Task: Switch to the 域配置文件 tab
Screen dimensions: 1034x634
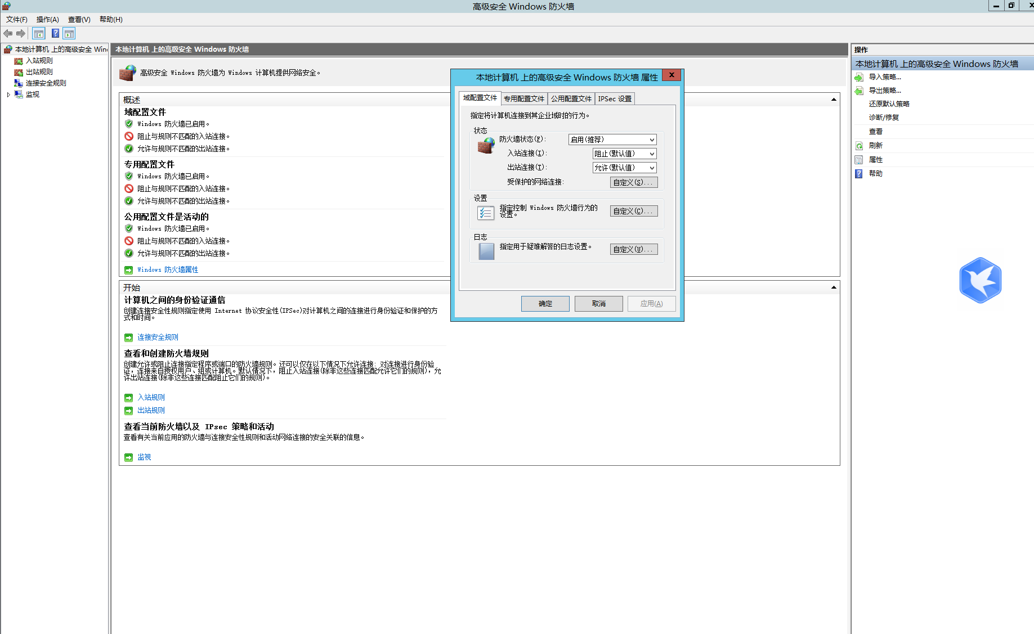Action: 480,98
